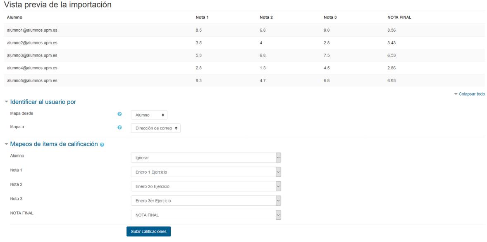Click the Subir calificaciones button
The height and width of the screenshot is (242, 487).
[148, 231]
